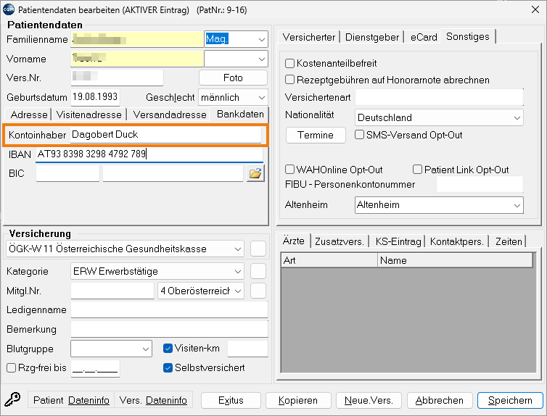This screenshot has width=547, height=416.
Task: Click the Kopieren button
Action: click(x=298, y=400)
